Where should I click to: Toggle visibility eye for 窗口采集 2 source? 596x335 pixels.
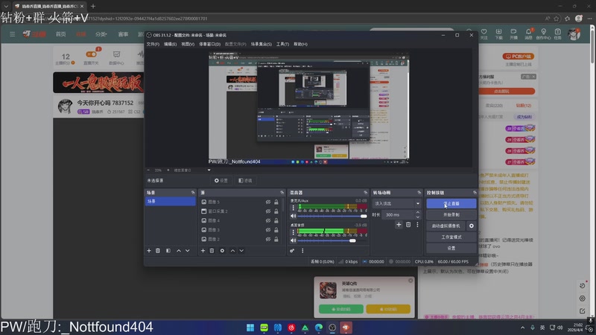coord(268,211)
